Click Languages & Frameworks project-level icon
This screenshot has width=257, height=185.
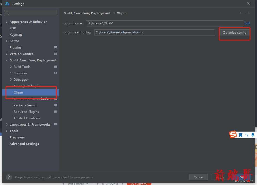56,124
